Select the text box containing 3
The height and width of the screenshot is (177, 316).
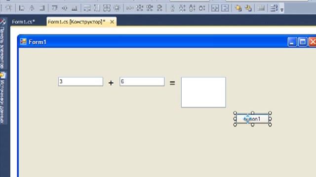point(80,82)
